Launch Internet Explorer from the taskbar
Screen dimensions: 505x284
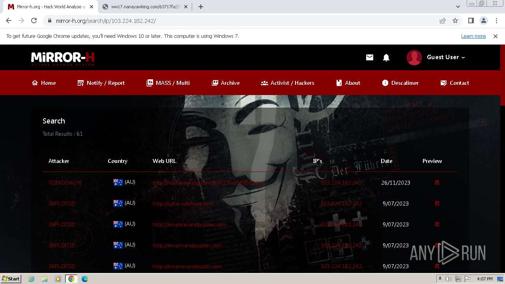click(32, 279)
